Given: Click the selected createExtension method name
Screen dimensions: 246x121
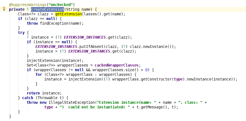Looking at the screenshot, I should click(x=47, y=9).
